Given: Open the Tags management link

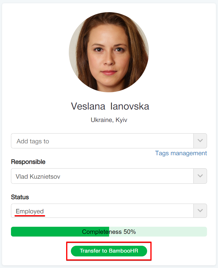Looking at the screenshot, I should tap(181, 153).
